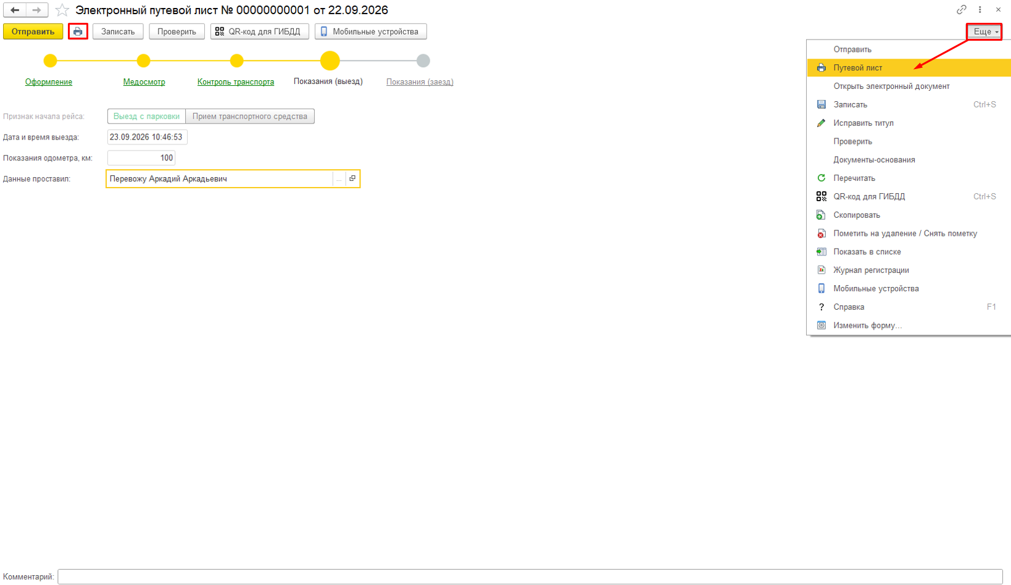Image resolution: width=1011 pixels, height=585 pixels.
Task: Select Пометить на удаление / Снять пометку
Action: [909, 233]
